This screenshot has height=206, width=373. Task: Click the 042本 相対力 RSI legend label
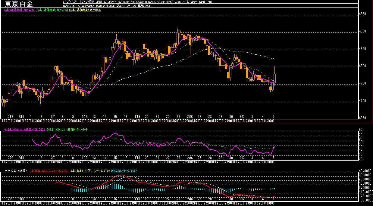click(x=67, y=130)
